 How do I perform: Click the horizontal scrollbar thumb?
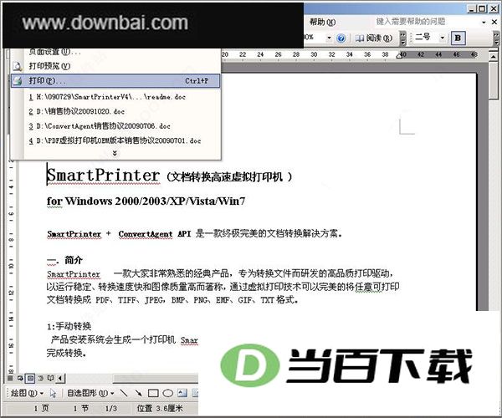pos(156,379)
